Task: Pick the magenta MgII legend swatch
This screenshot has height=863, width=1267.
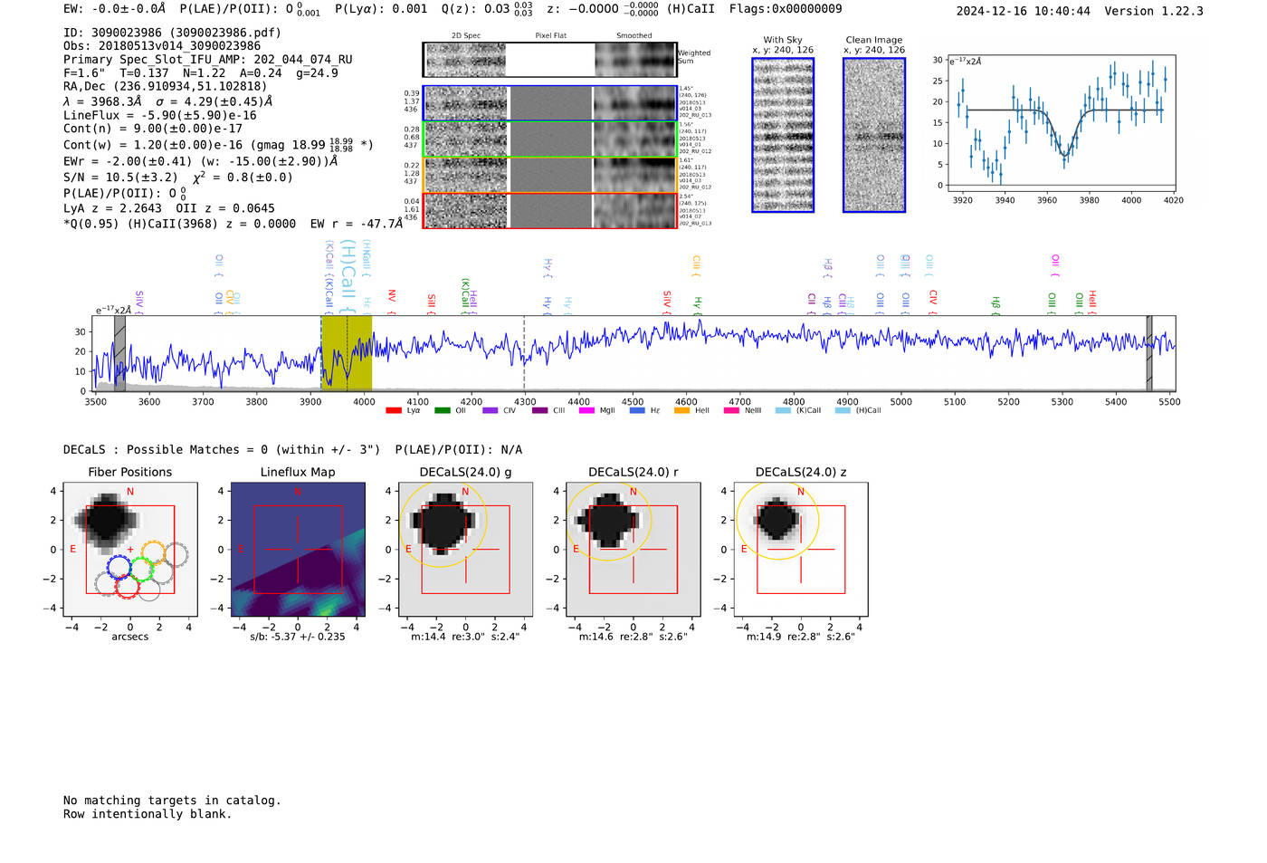Action: click(x=586, y=410)
